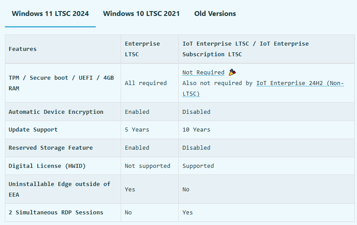Open the Windows 10 LTSC 2021 tab

[141, 14]
